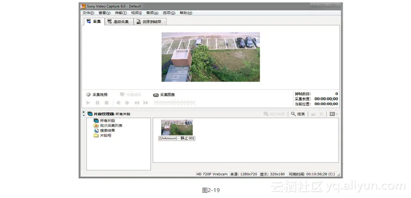Screen dimensions: 411x198
Task: Click the 掉帧数目 value
Action: [x=337, y=94]
